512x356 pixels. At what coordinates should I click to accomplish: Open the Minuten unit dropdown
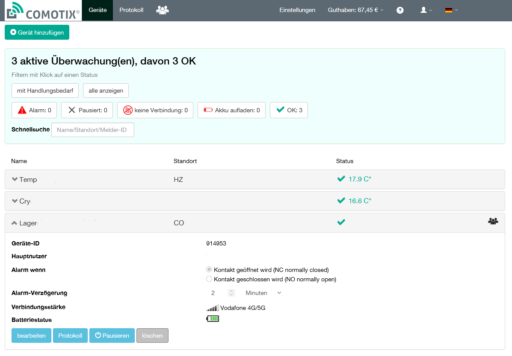(x=263, y=293)
